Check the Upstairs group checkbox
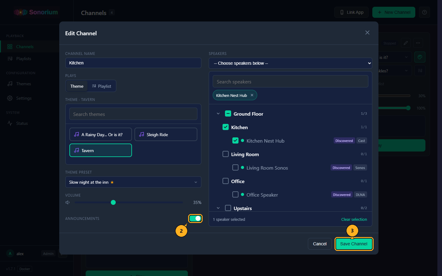442x276 pixels. coord(228,208)
